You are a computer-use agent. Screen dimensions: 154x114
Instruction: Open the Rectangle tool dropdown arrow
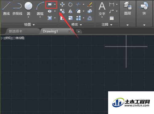click(55, 4)
